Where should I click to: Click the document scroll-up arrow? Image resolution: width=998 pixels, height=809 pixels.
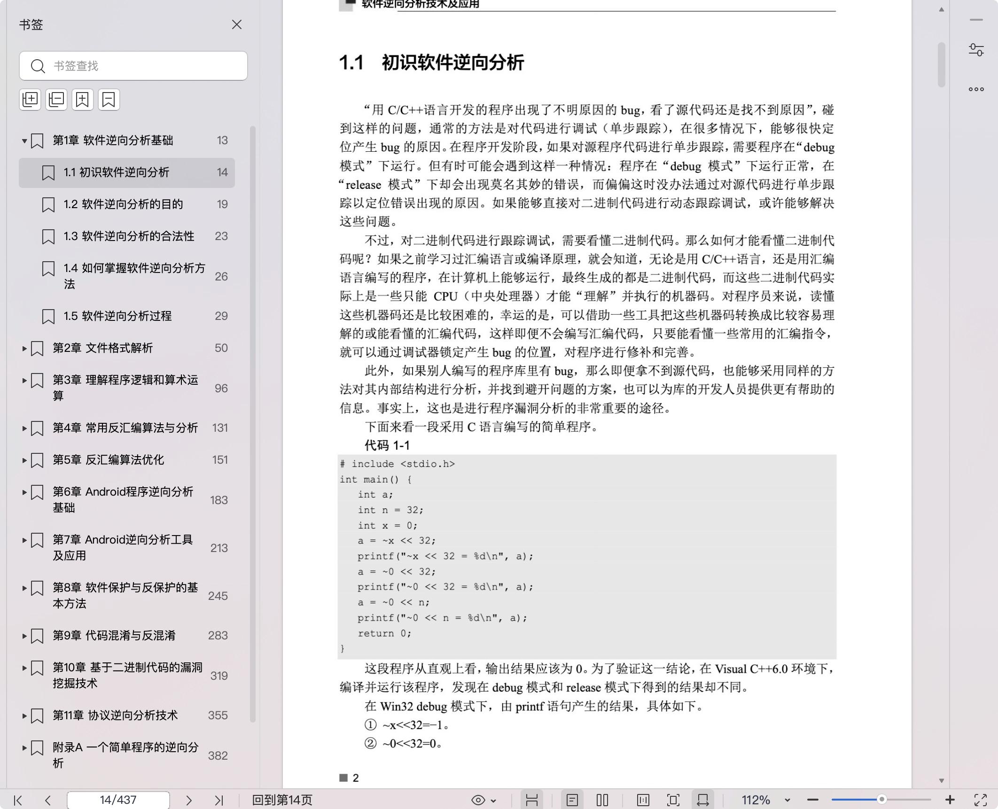pos(941,9)
